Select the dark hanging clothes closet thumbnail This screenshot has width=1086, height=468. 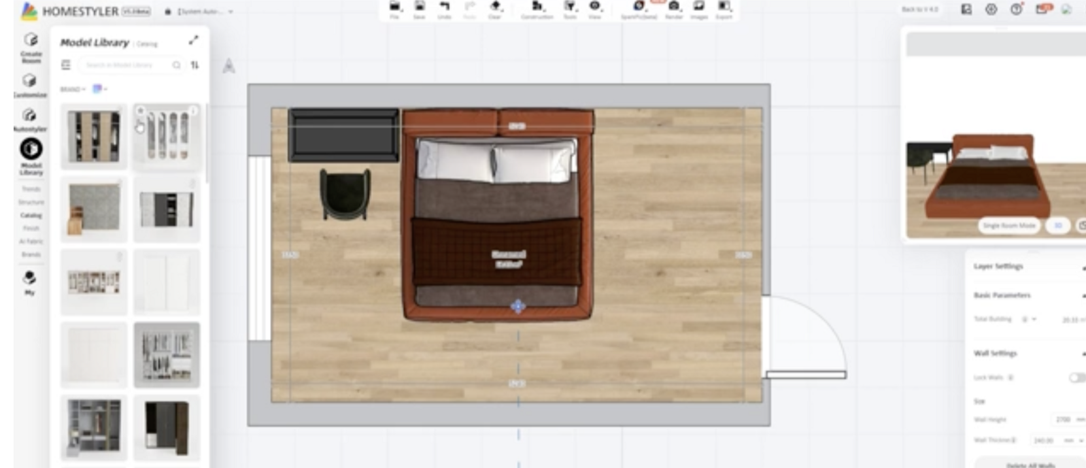point(167,355)
